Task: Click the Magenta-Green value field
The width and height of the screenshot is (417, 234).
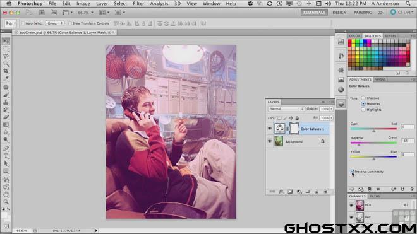Action: pyautogui.click(x=408, y=141)
